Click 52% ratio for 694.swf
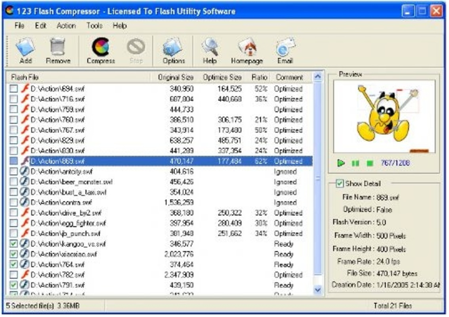This screenshot has width=449, height=317. pos(261,89)
